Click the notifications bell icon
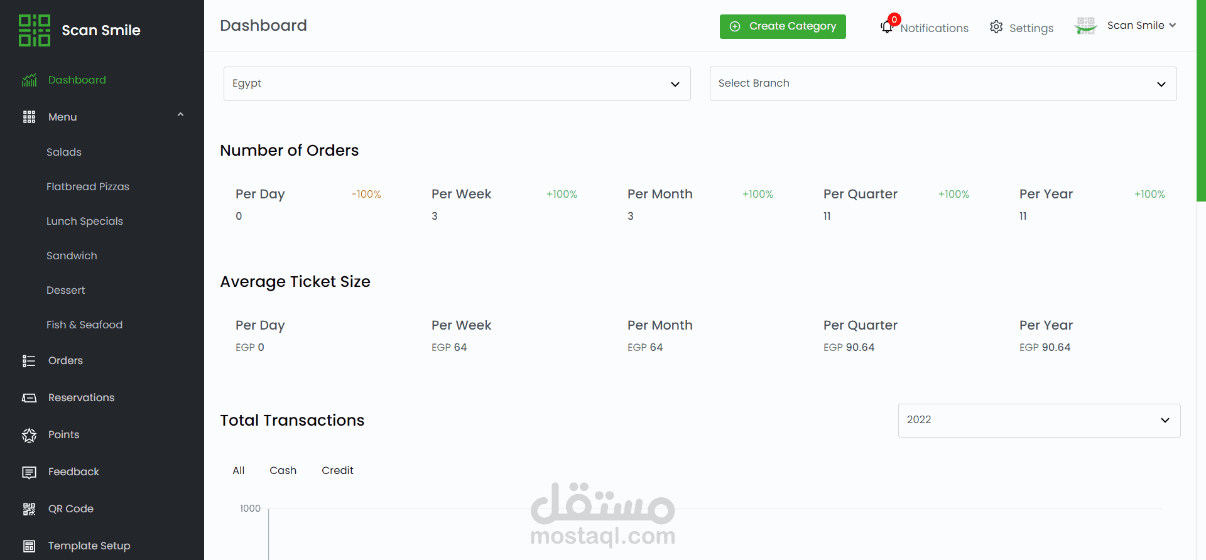Image resolution: width=1206 pixels, height=560 pixels. (x=887, y=27)
